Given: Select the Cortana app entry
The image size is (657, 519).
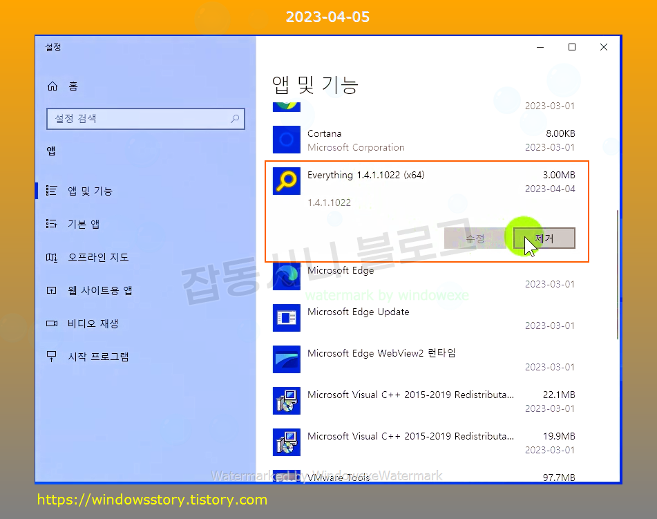Looking at the screenshot, I should click(x=423, y=140).
